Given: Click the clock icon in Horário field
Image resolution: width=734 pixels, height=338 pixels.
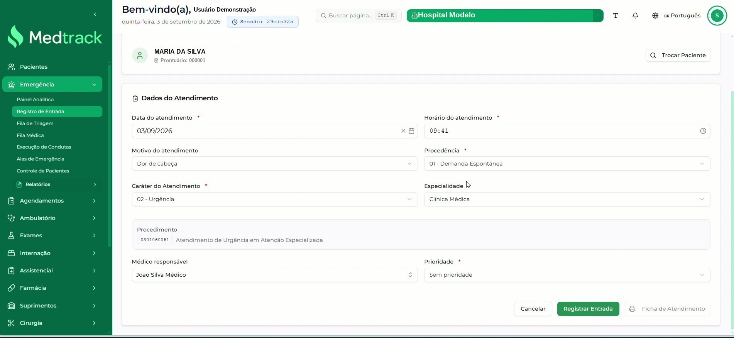Looking at the screenshot, I should coord(703,131).
